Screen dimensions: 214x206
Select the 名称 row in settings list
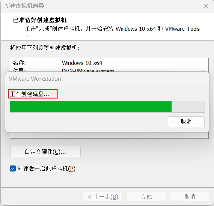(x=109, y=63)
